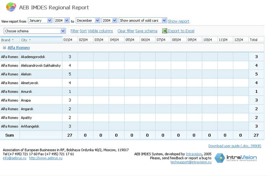Viewport: 269px width, 176px height.
Task: Click the info@aebrus.ru email link
Action: coord(14,158)
